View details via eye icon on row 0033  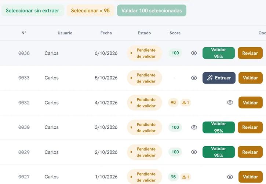click(194, 78)
